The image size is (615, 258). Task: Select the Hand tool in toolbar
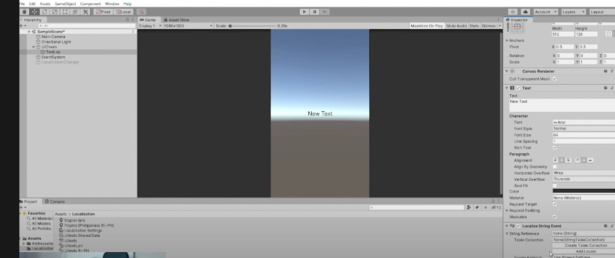[x=24, y=12]
